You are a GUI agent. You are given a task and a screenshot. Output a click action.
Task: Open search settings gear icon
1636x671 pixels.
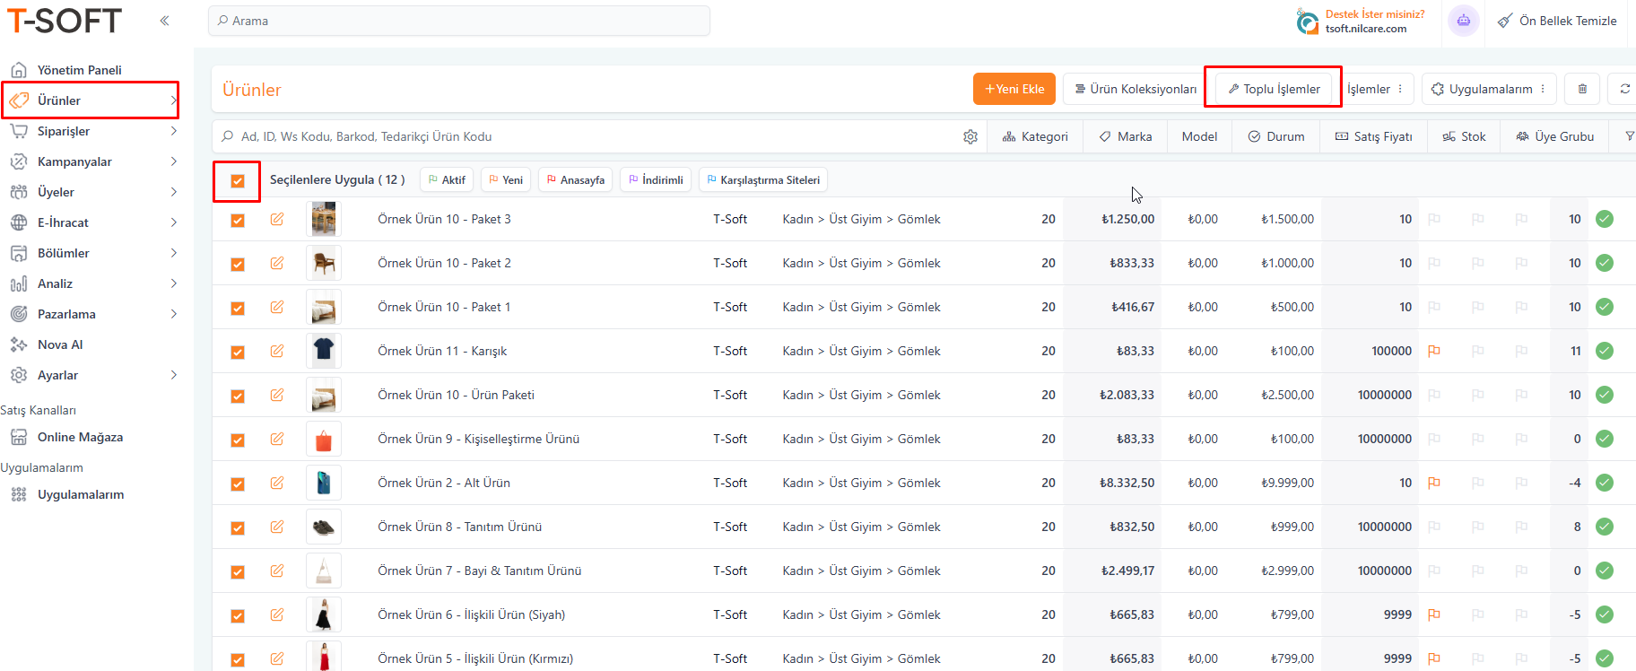pos(970,136)
